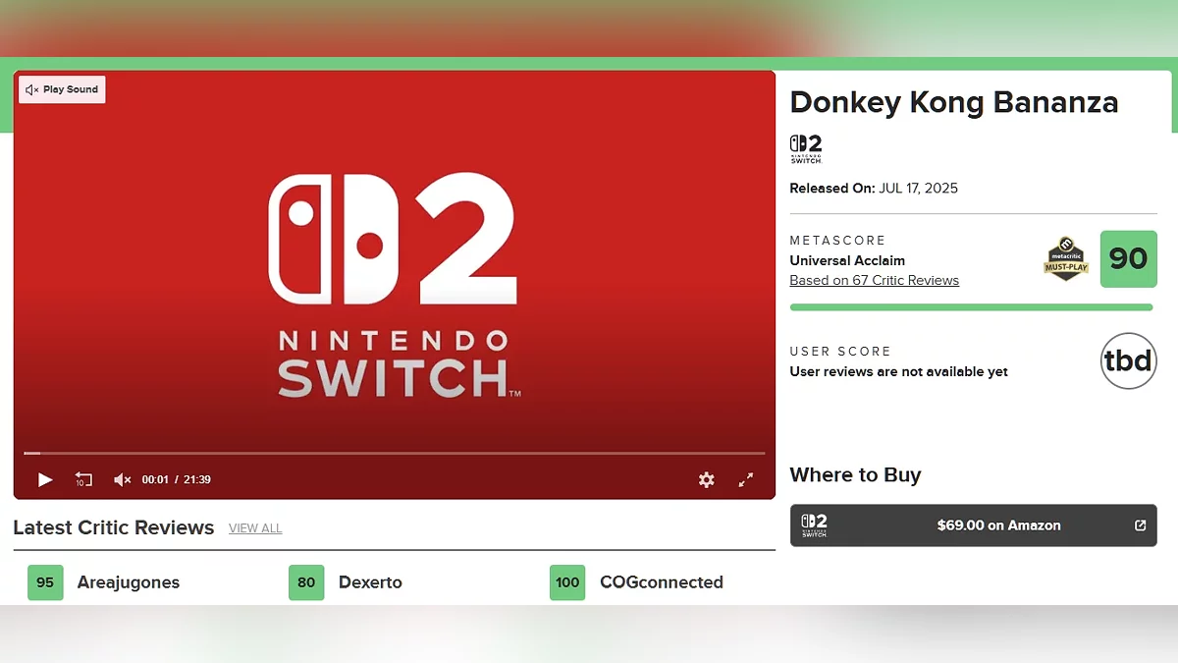This screenshot has height=663, width=1178.
Task: Click the Metacritic Must-Play badge
Action: (x=1066, y=259)
